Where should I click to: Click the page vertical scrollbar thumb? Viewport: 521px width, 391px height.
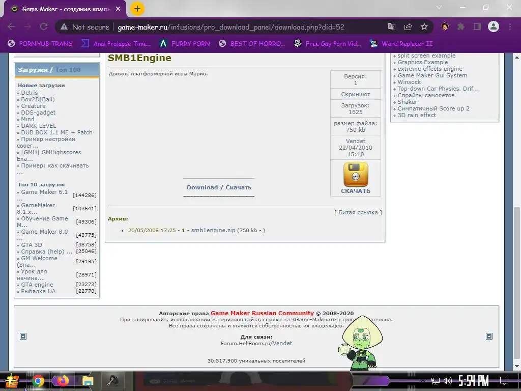pos(517,283)
